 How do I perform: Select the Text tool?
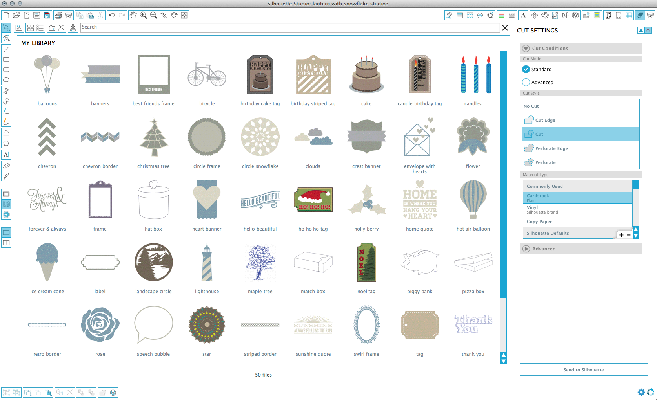tap(6, 154)
